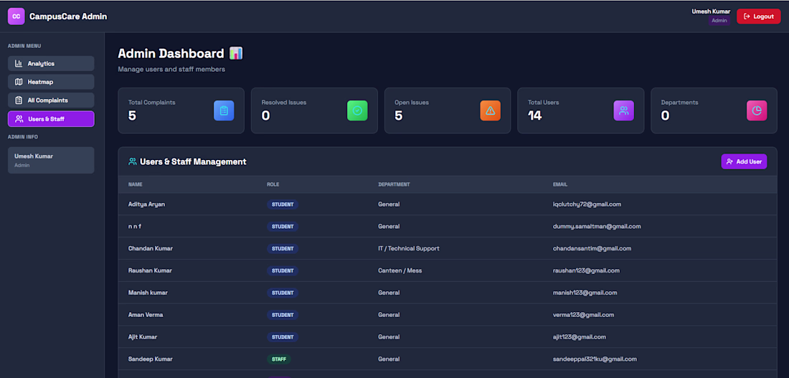Click email iqclutchy72@gmail.com

[x=587, y=204]
